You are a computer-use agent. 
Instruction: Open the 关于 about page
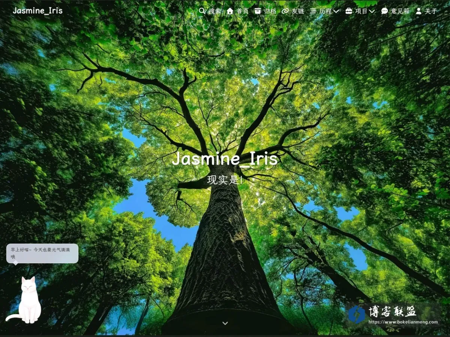pyautogui.click(x=431, y=11)
